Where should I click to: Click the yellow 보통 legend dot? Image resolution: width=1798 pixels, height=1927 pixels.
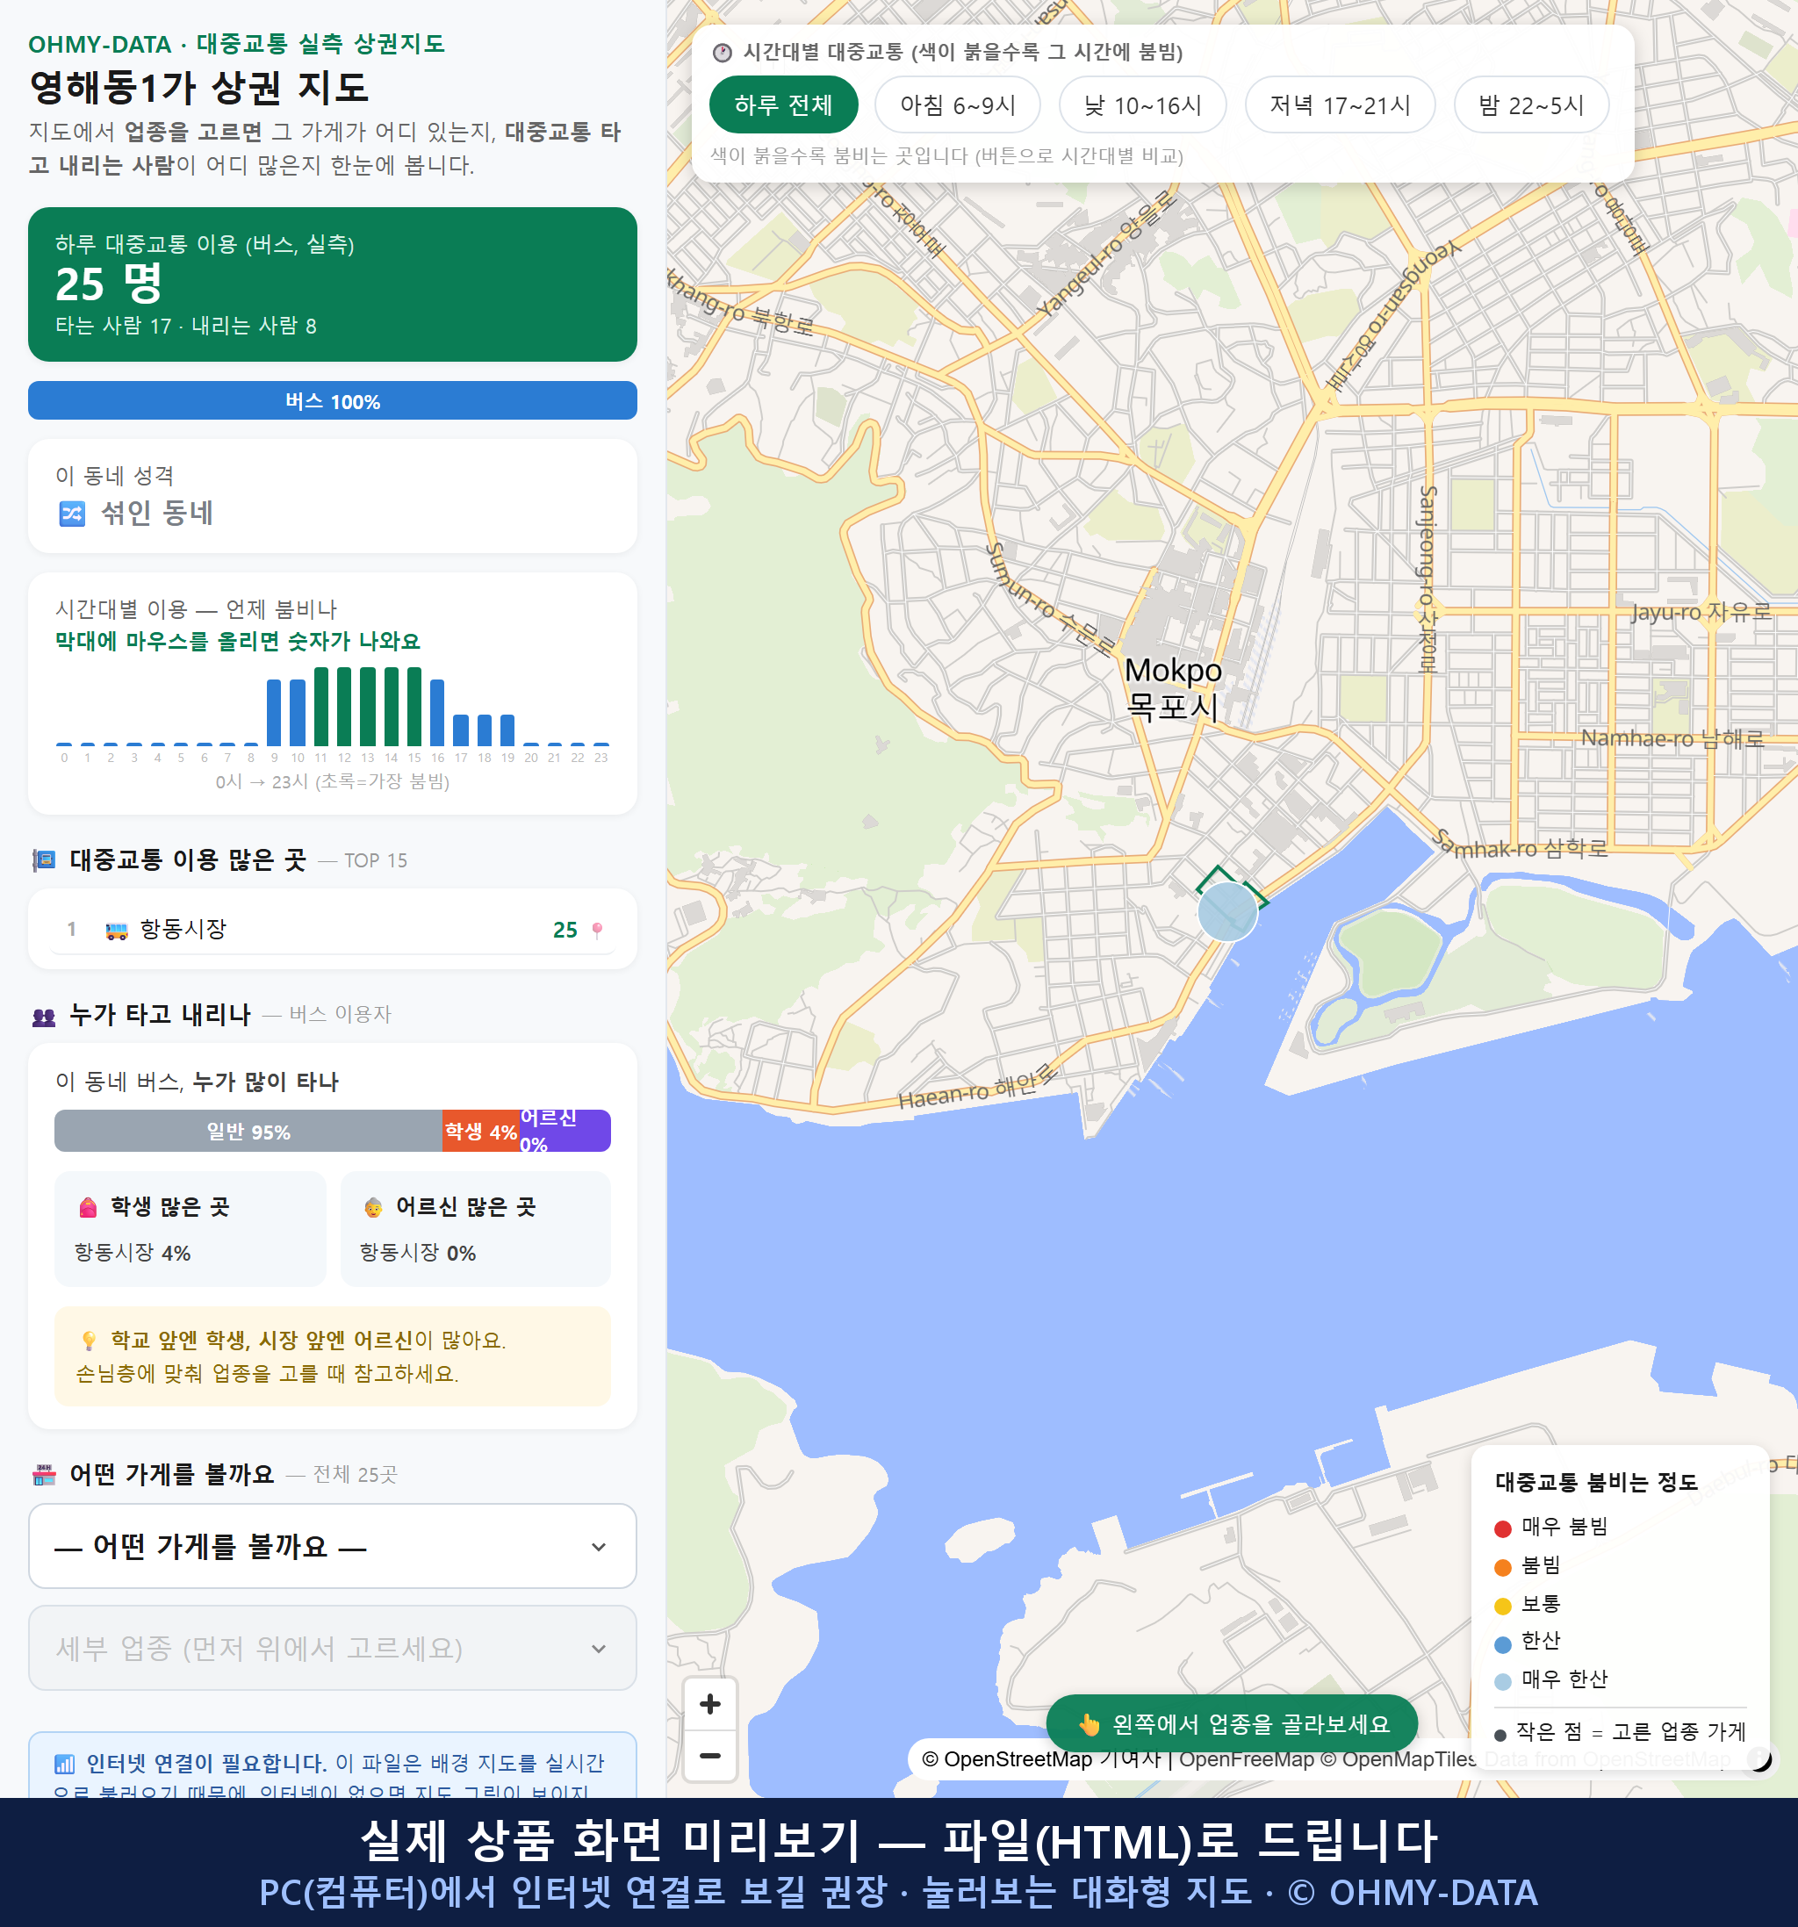coord(1502,1607)
